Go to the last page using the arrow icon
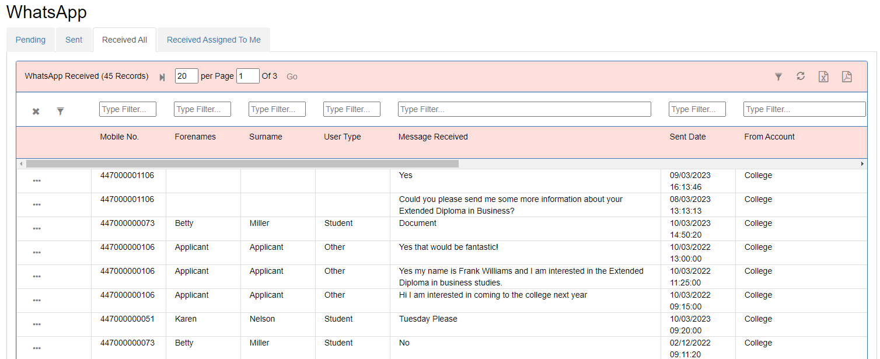The width and height of the screenshot is (880, 359). coord(162,77)
